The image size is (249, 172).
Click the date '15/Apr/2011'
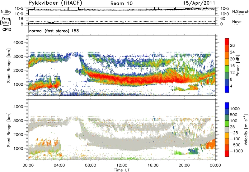click(x=199, y=3)
